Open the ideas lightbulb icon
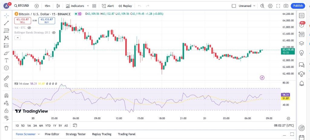The width and height of the screenshot is (310, 140). pyautogui.click(x=302, y=52)
